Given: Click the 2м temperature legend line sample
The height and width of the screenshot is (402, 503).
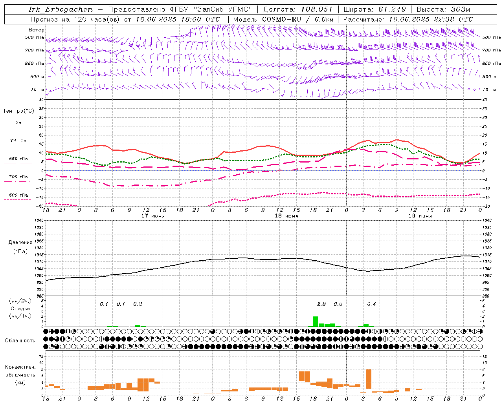Looking at the screenshot, I should coord(18,127).
